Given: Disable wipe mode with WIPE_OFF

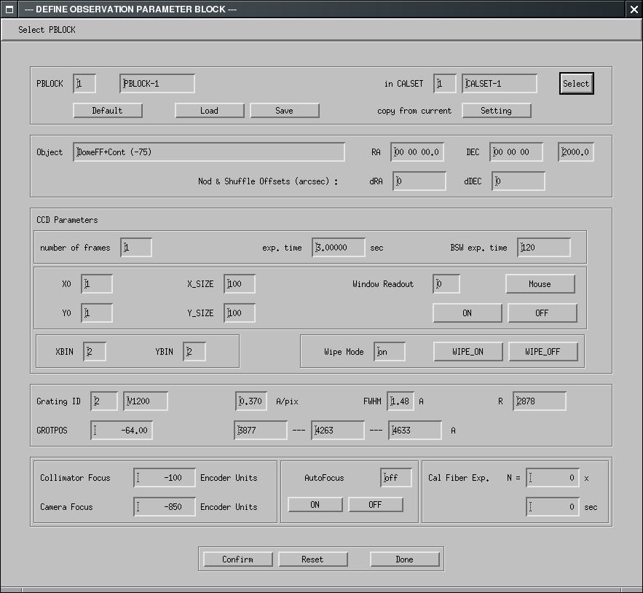Looking at the screenshot, I should (x=543, y=352).
